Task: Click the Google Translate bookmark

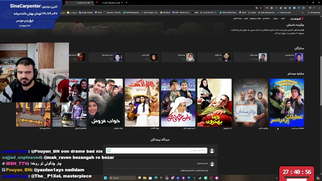Action: click(86, 13)
